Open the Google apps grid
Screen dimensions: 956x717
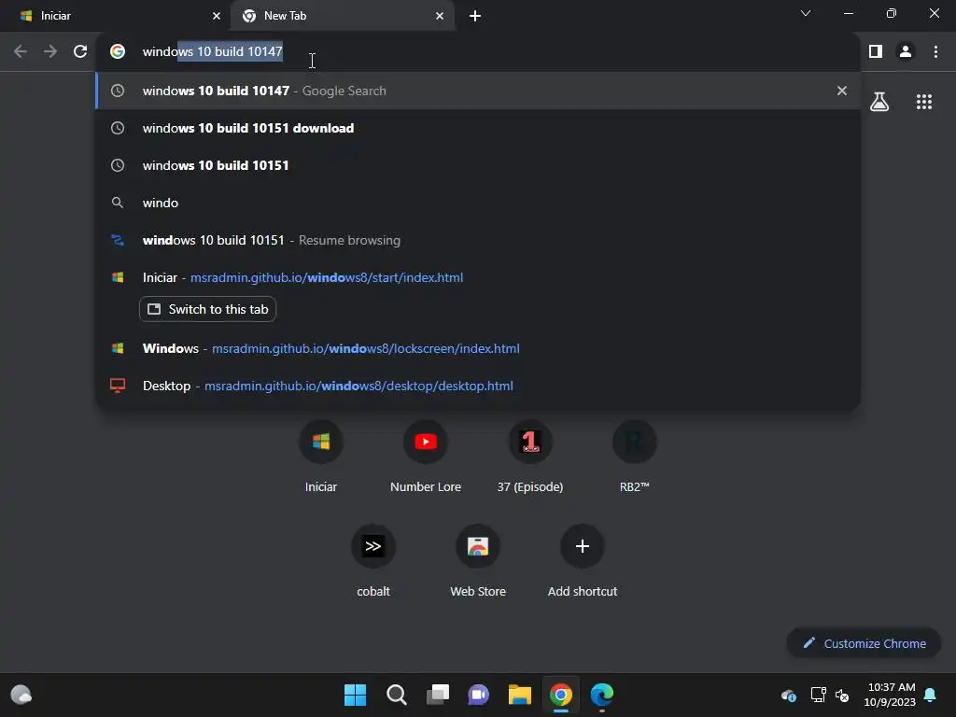[923, 102]
